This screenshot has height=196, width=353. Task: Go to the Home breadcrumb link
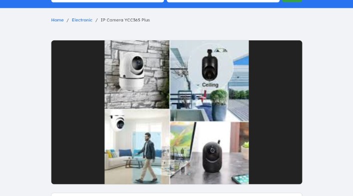tap(57, 20)
